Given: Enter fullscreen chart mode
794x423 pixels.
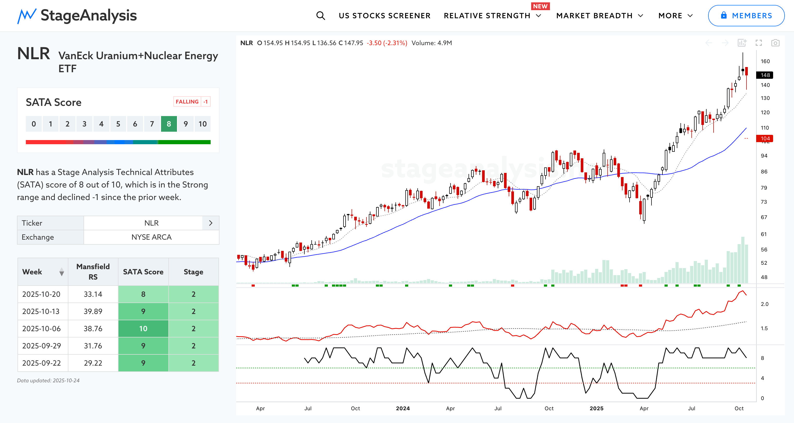Looking at the screenshot, I should tap(759, 43).
